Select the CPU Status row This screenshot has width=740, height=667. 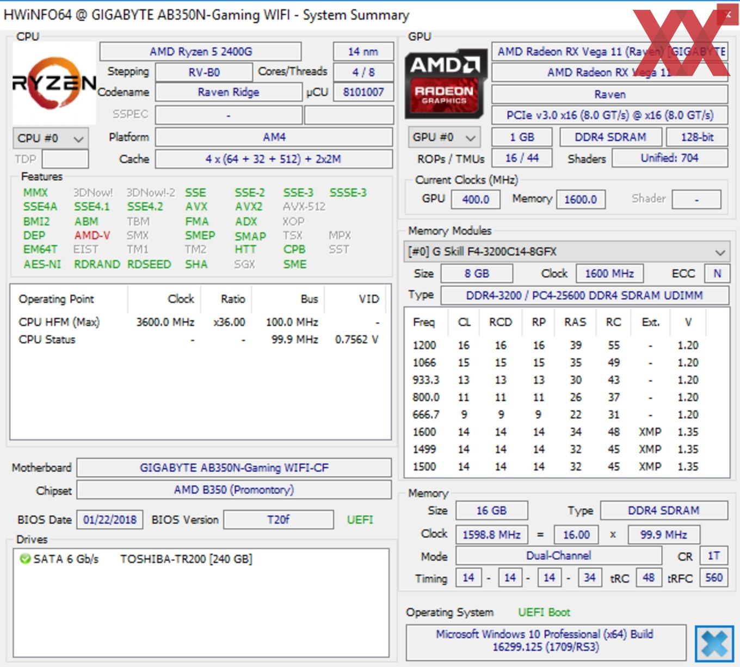tap(200, 339)
